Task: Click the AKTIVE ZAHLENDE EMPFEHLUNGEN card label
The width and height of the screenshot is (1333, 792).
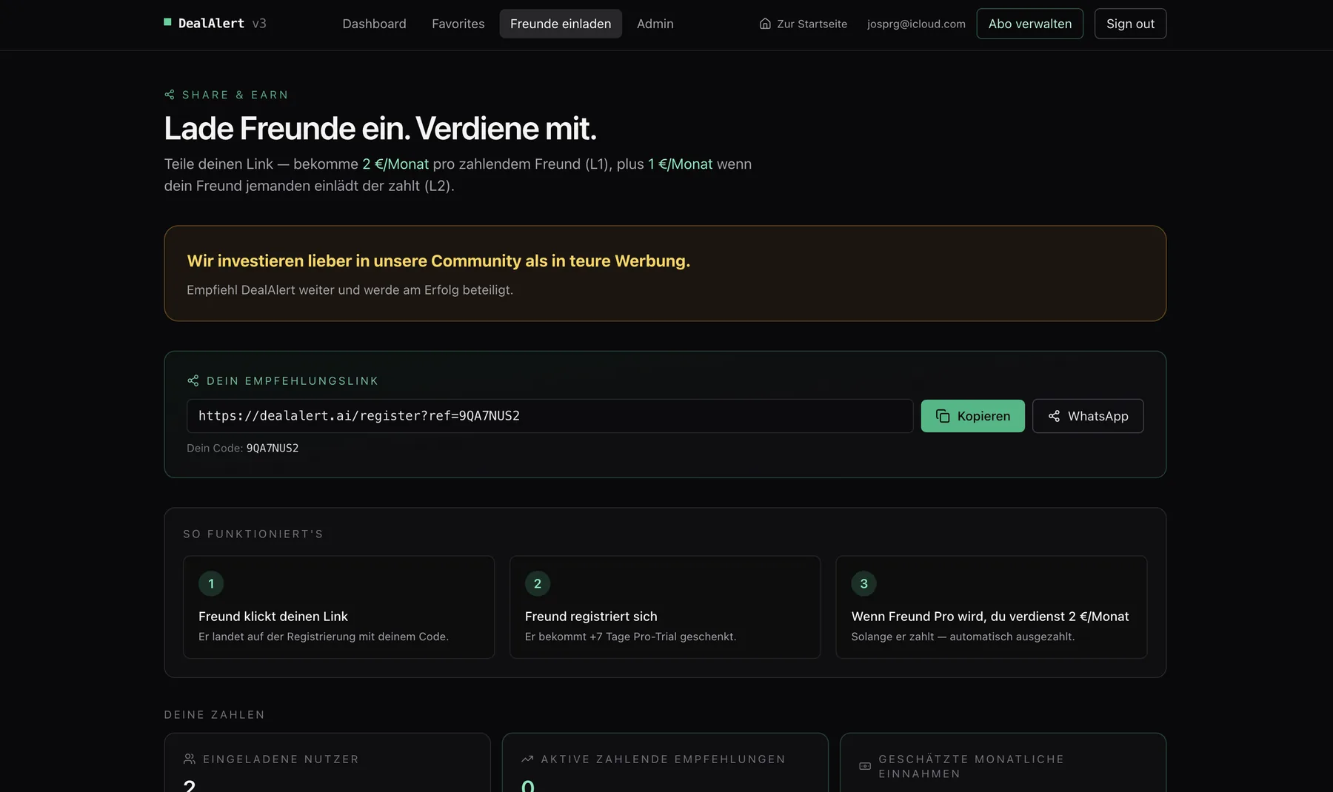Action: coord(663,759)
